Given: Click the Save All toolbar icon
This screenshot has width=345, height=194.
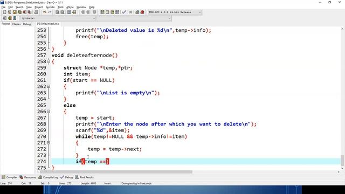Looking at the screenshot, I should coord(19,12).
